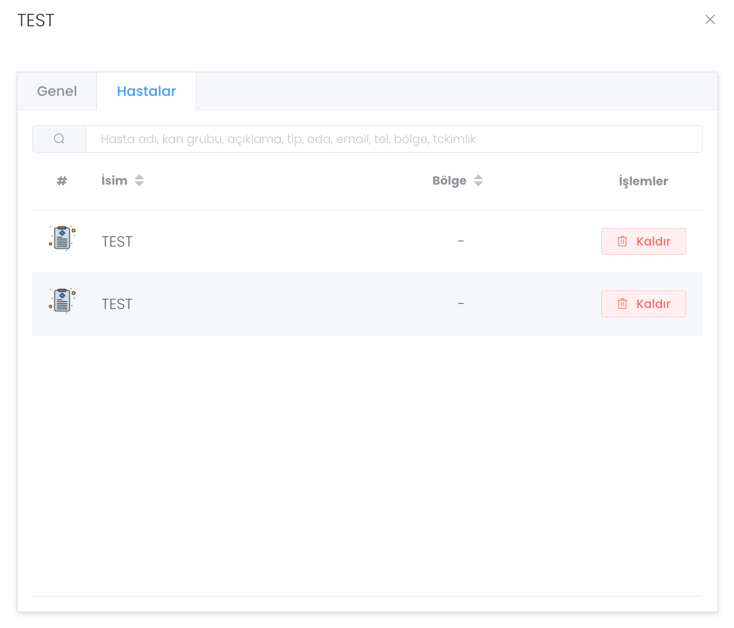Select the Hastalar tab
Viewport: 734px width, 628px height.
pos(146,91)
